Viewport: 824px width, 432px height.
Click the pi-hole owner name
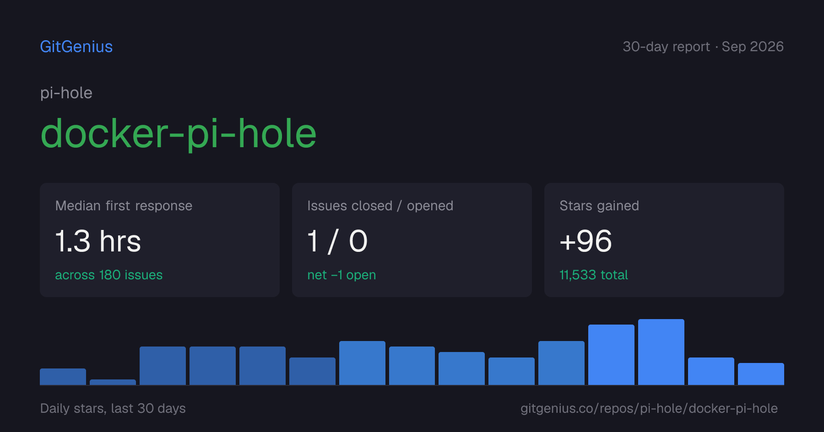[66, 93]
